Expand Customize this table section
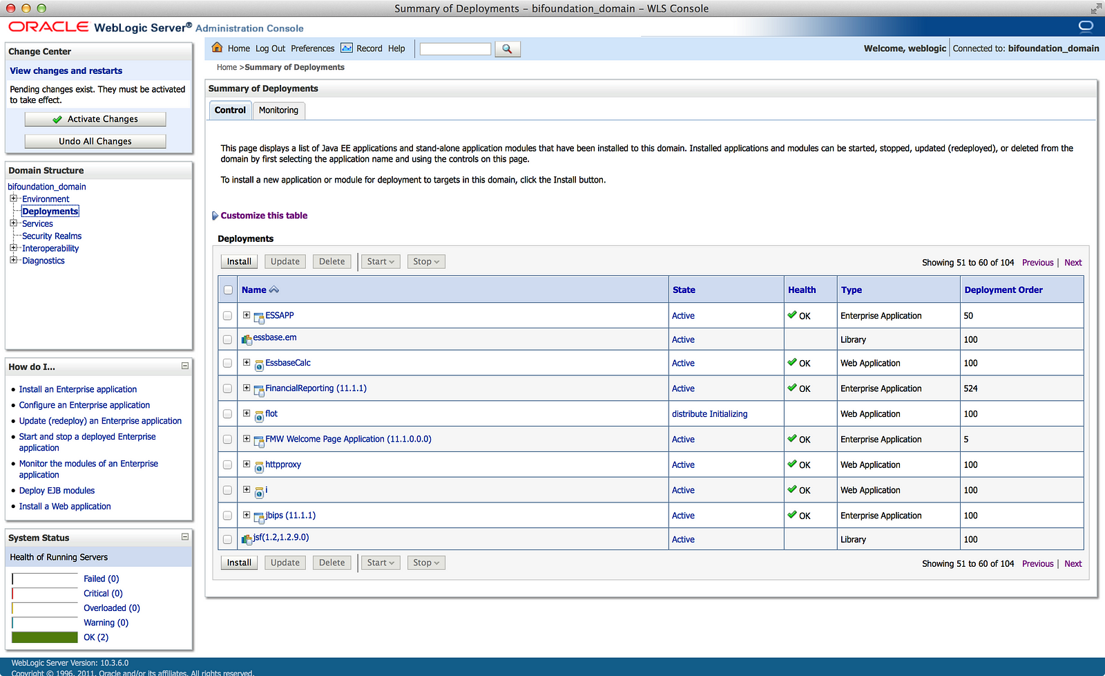The height and width of the screenshot is (676, 1105). coord(215,216)
